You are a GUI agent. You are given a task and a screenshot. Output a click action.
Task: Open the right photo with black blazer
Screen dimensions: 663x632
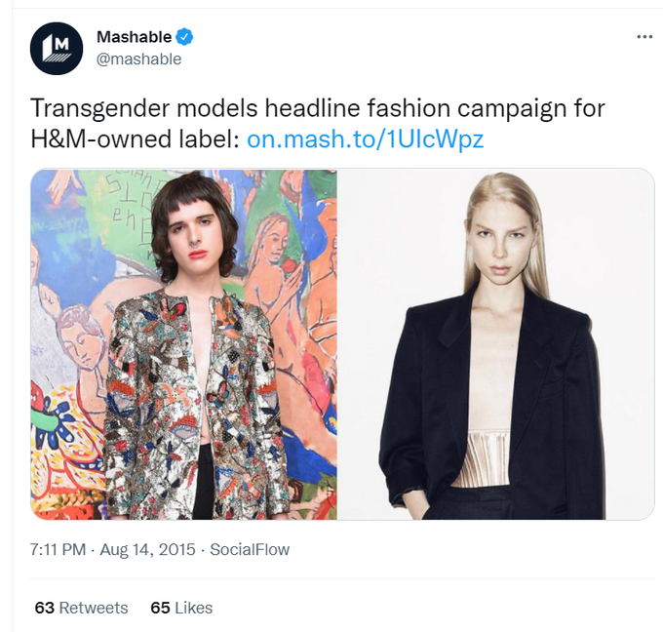496,344
